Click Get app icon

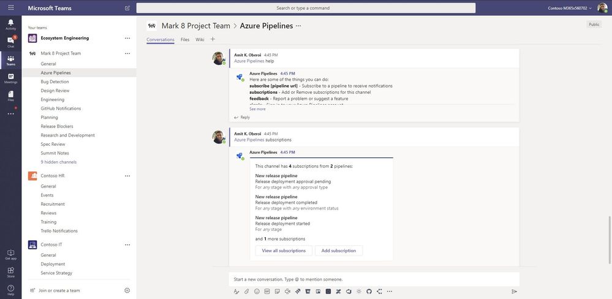pyautogui.click(x=10, y=254)
